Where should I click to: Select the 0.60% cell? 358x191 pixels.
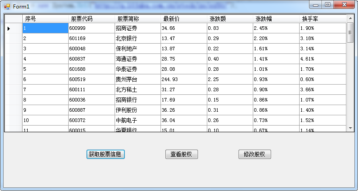(x=323, y=79)
